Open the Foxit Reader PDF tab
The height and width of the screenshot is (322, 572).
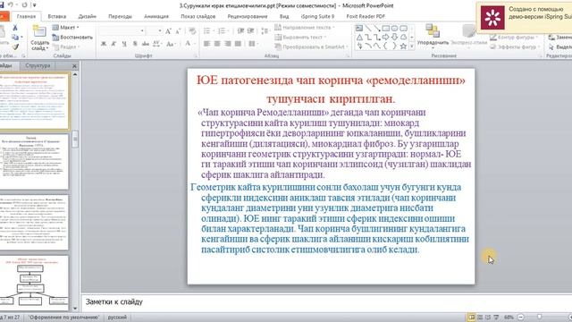[366, 16]
